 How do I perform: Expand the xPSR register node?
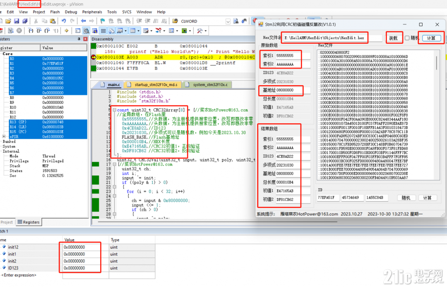tap(4, 136)
